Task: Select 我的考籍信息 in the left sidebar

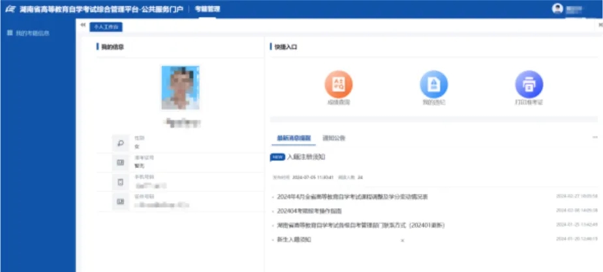Action: coord(32,33)
